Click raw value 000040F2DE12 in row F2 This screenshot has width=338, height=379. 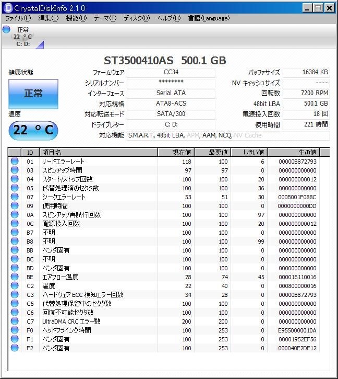click(297, 348)
